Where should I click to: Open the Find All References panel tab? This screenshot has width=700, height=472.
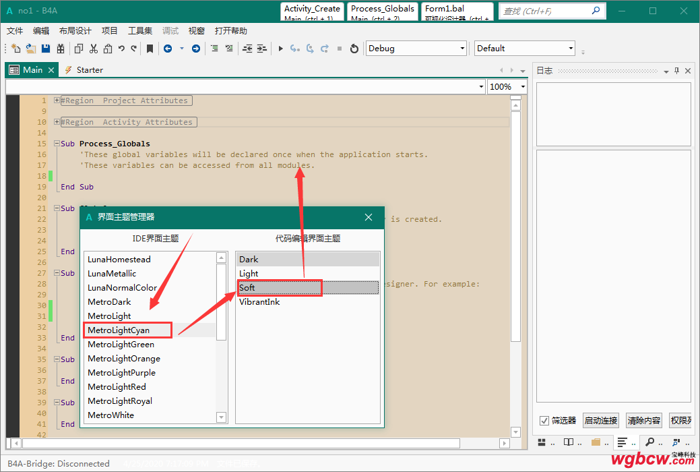[676, 442]
